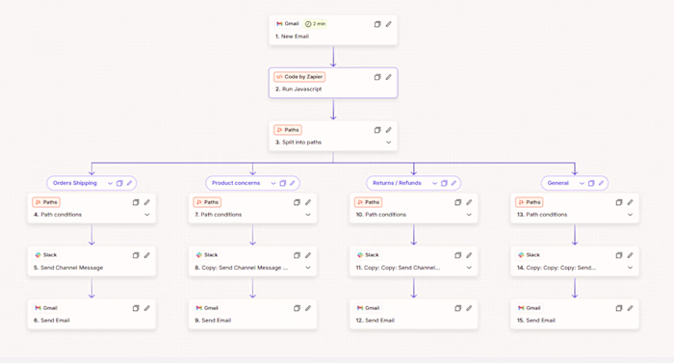This screenshot has width=674, height=363.
Task: Click the copy icon on step 12 Send Email
Action: [458, 308]
